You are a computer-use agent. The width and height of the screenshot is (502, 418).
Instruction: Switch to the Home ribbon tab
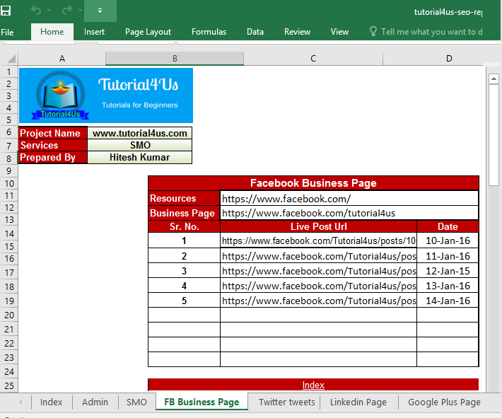point(52,32)
